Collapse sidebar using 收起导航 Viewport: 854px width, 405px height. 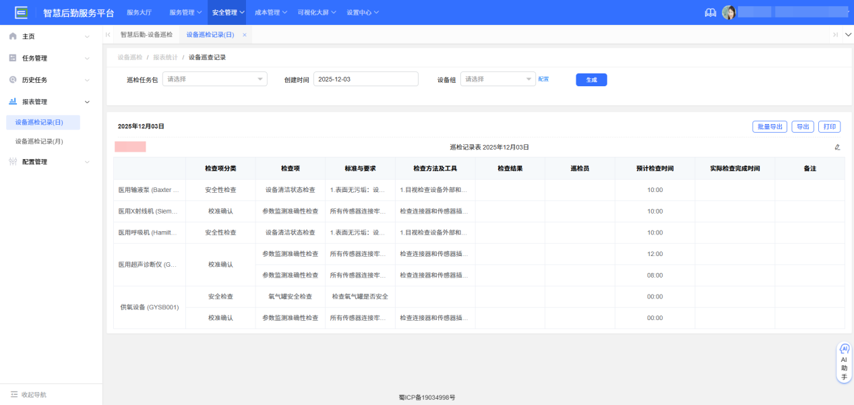tap(28, 394)
